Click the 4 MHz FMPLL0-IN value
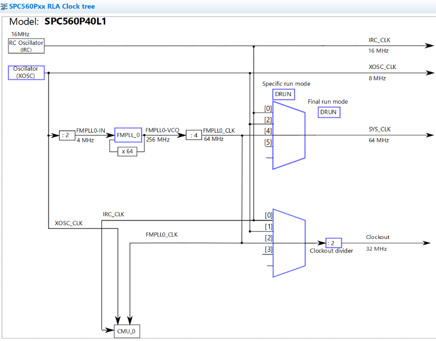This screenshot has width=436, height=341. (85, 140)
